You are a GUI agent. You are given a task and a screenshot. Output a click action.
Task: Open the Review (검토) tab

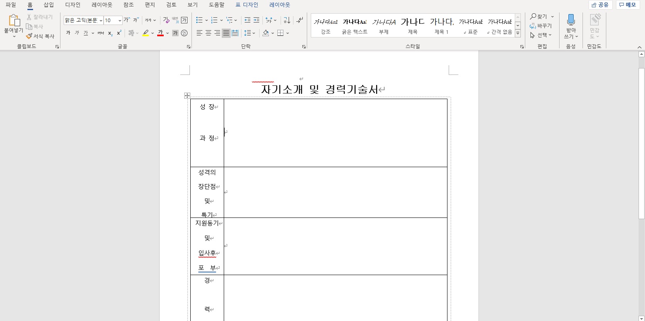tap(171, 5)
